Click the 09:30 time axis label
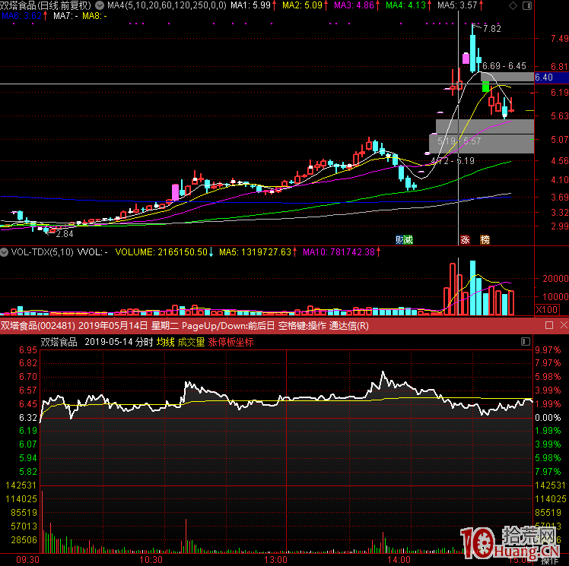Screen dimensions: 569x566 click(x=27, y=560)
